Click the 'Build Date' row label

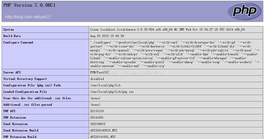(12, 36)
